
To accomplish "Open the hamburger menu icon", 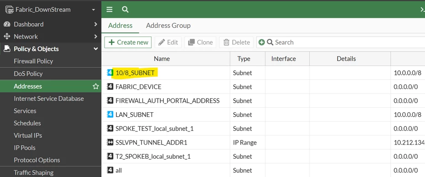I will pos(109,10).
